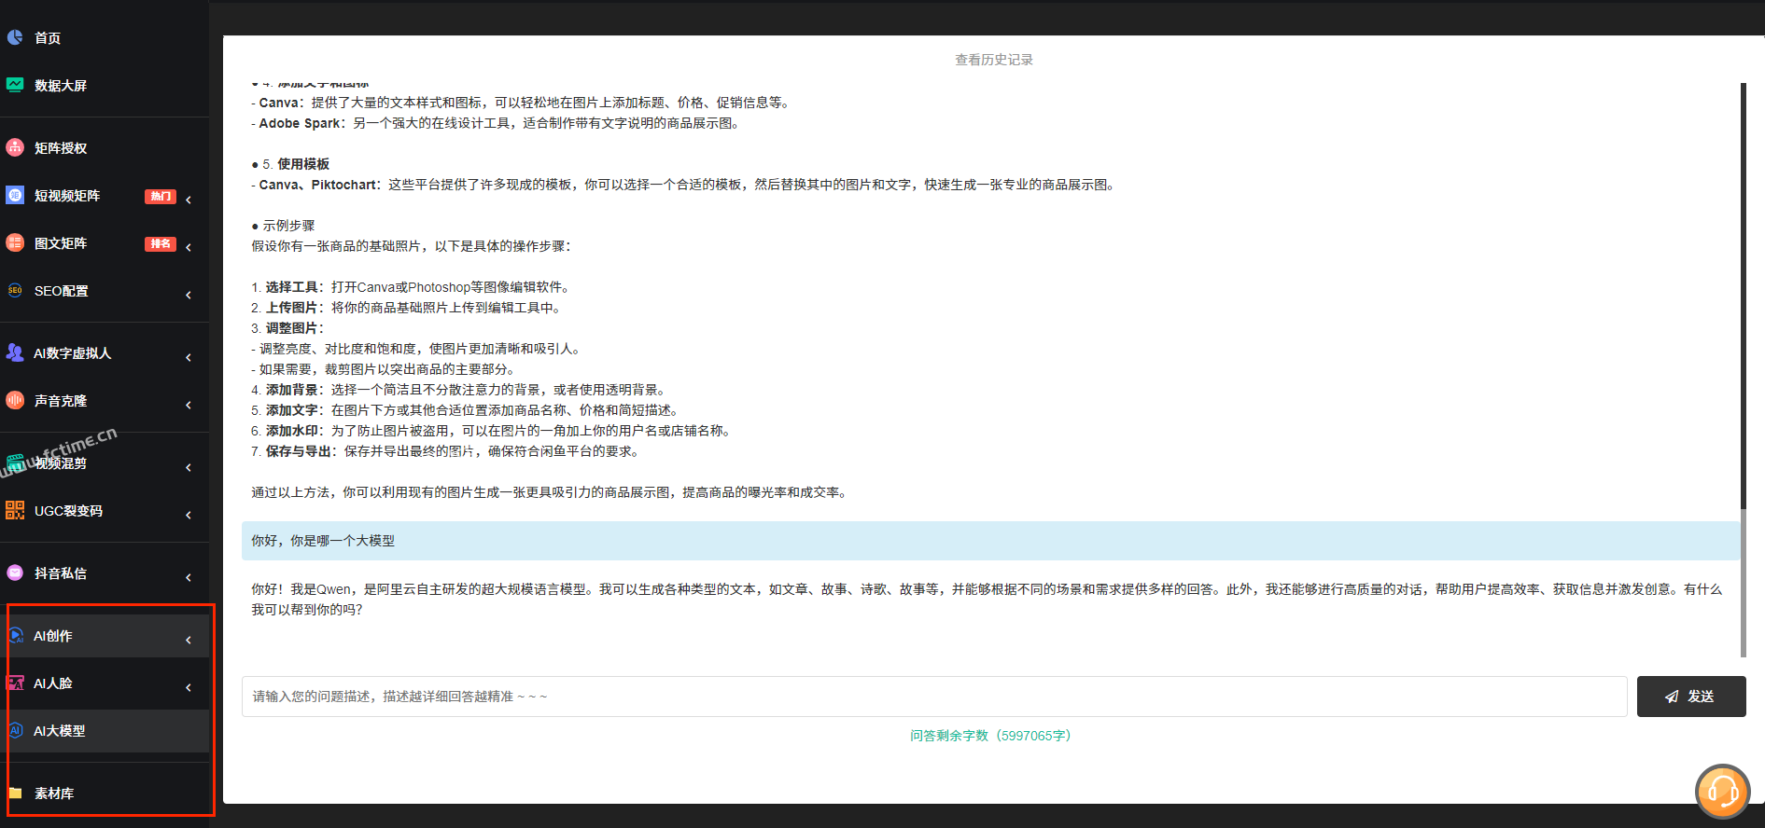1765x828 pixels.
Task: Click the AI大模型 sidebar icon
Action: coord(16,731)
